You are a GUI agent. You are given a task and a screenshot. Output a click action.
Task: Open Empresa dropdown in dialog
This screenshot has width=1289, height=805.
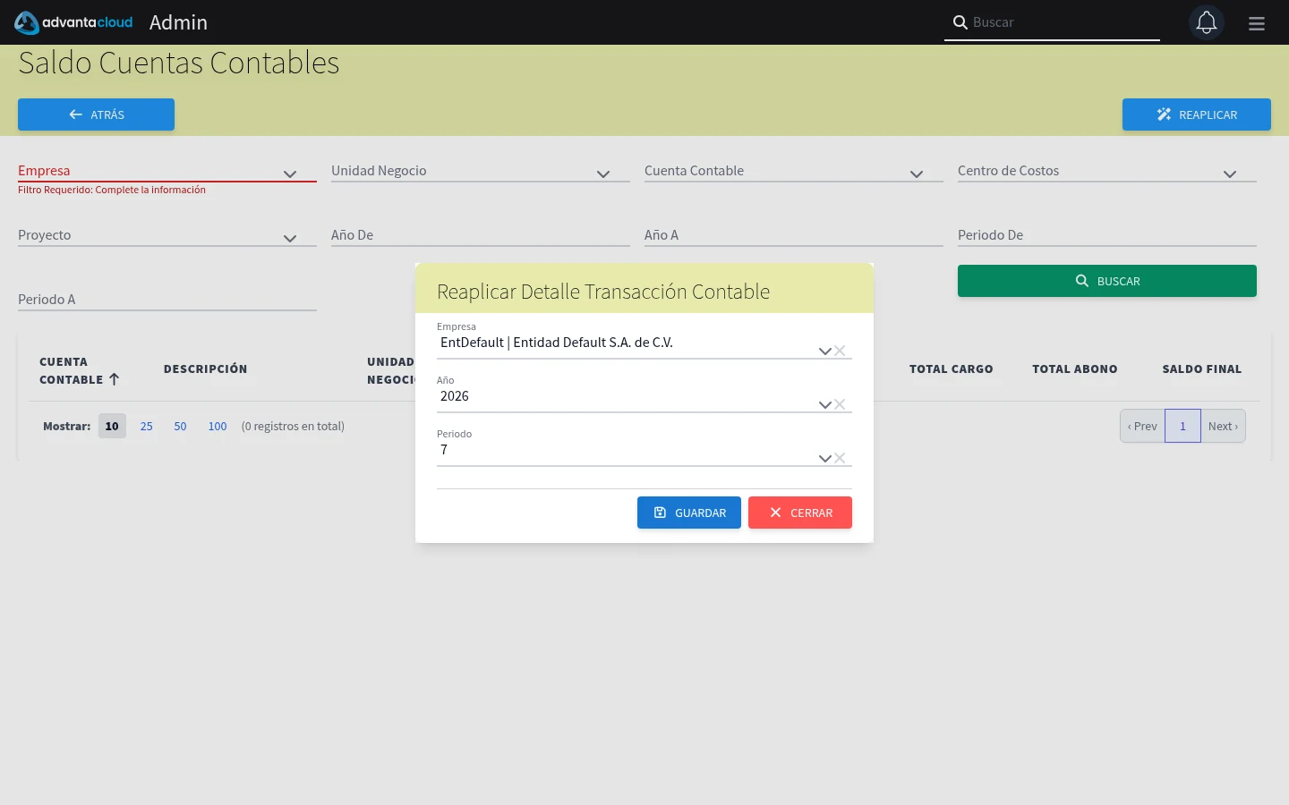tap(824, 352)
